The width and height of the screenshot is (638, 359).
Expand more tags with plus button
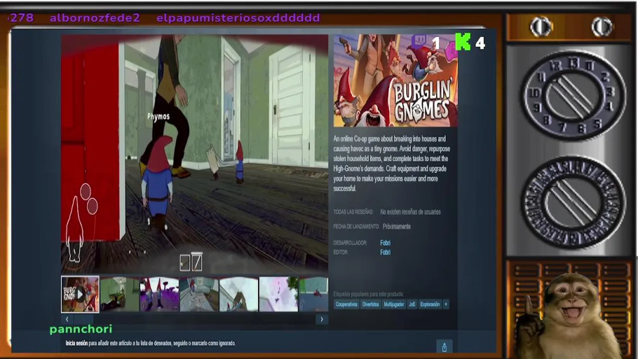(x=446, y=304)
